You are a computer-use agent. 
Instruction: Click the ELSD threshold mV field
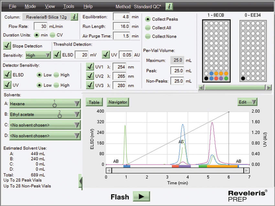tap(82, 55)
